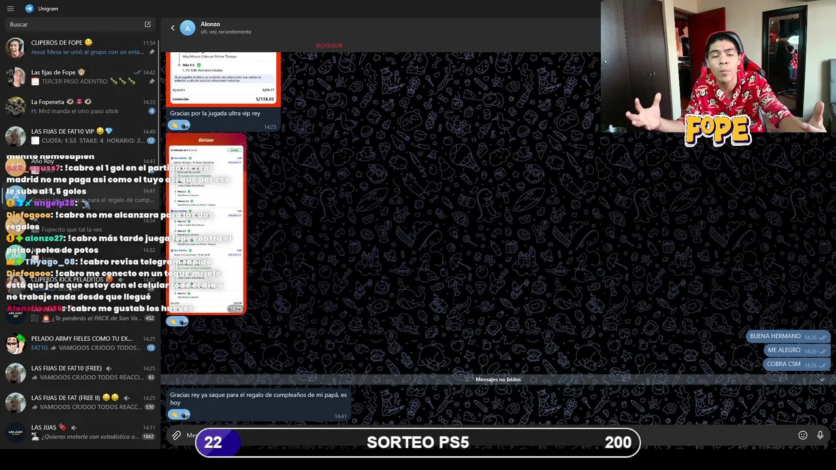
Task: Toggle the reaction under 'Gracias por la jugada'
Action: tap(179, 125)
